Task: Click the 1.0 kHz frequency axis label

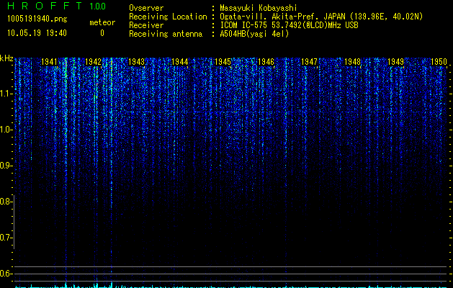Action: tap(6, 130)
